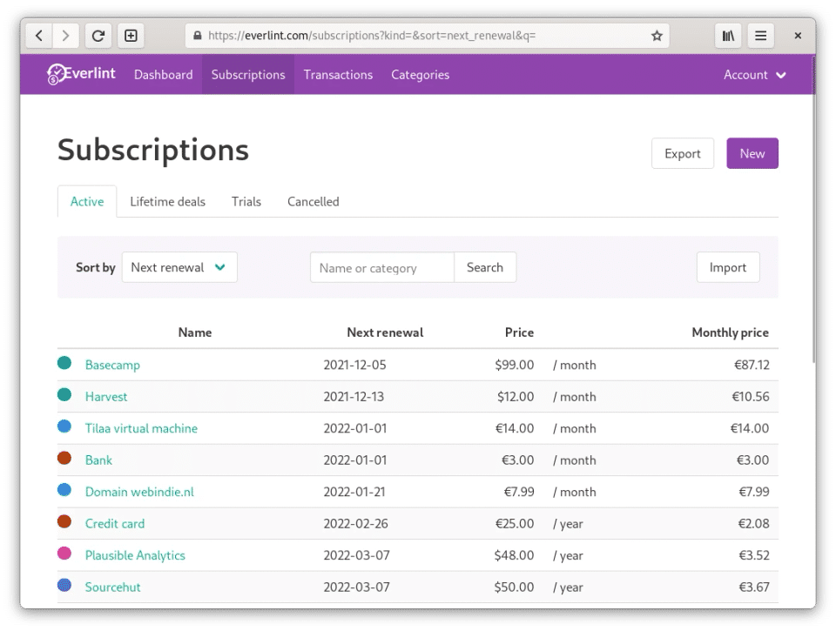Image resolution: width=836 pixels, height=631 pixels.
Task: Click the 2021-12-05 renewal date
Action: pyautogui.click(x=354, y=365)
